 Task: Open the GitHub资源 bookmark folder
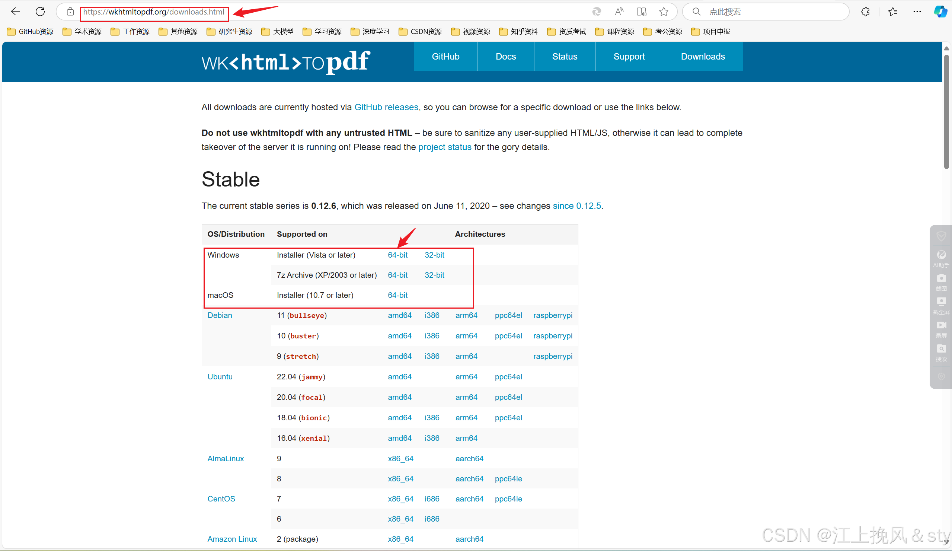click(x=30, y=31)
